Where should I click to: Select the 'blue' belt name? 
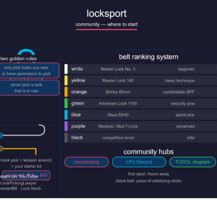point(76,115)
